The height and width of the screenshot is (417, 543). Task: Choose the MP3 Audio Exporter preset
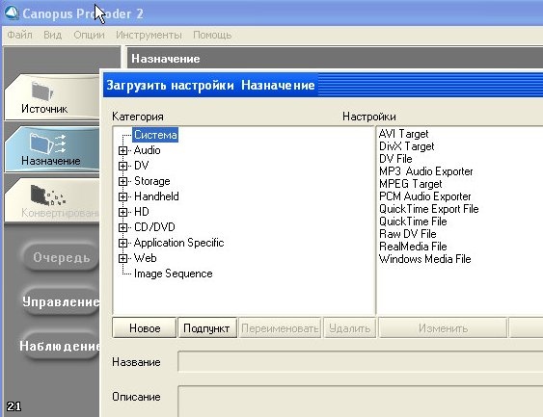(x=426, y=171)
